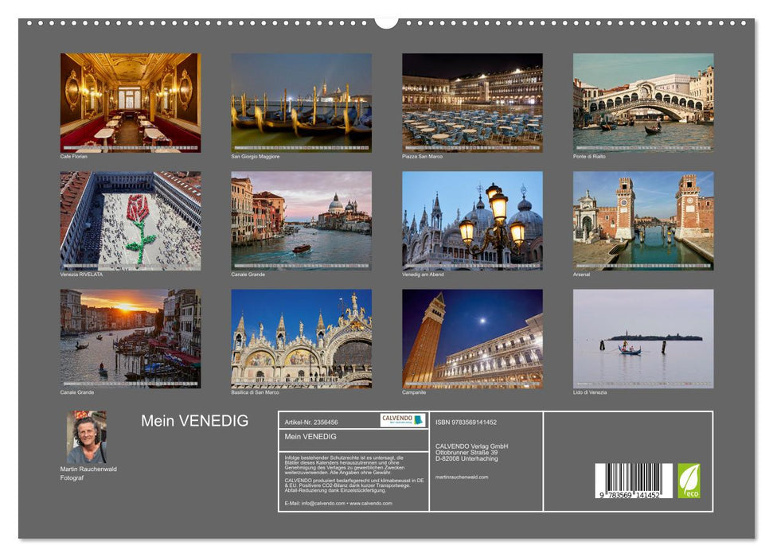Open the Piazza San Marco night photo
Screen dimensions: 773x557
(x=472, y=103)
